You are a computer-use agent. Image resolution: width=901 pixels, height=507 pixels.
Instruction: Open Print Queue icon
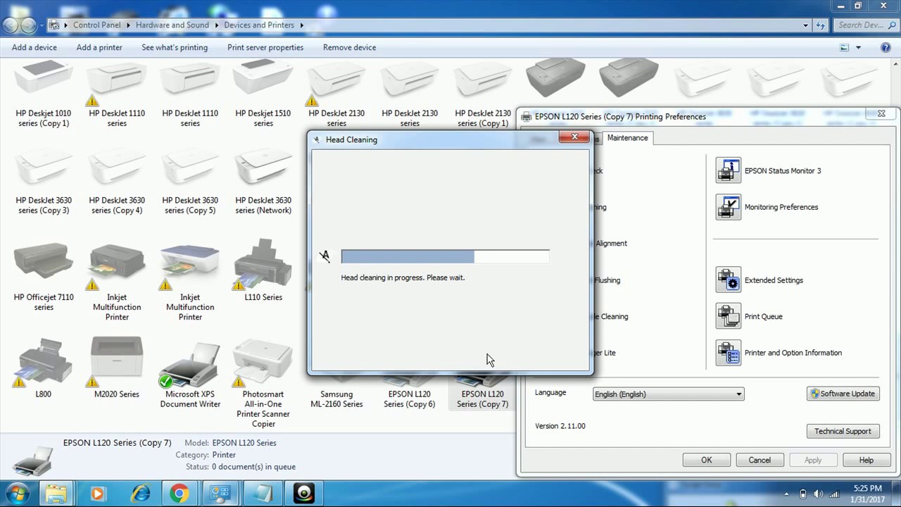[729, 316]
